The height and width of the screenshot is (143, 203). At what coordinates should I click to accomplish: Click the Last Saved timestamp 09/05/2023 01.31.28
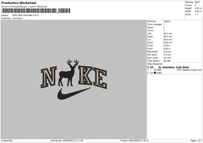tap(73, 141)
